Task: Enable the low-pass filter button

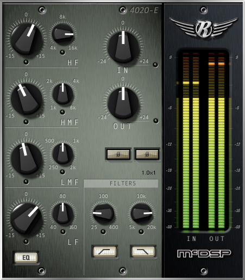Action: tap(143, 252)
